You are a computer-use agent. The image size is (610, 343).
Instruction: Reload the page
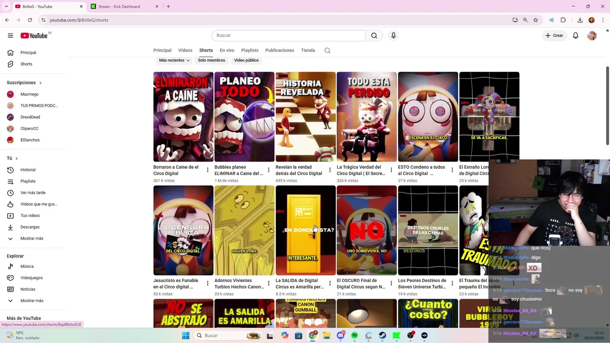(x=30, y=20)
